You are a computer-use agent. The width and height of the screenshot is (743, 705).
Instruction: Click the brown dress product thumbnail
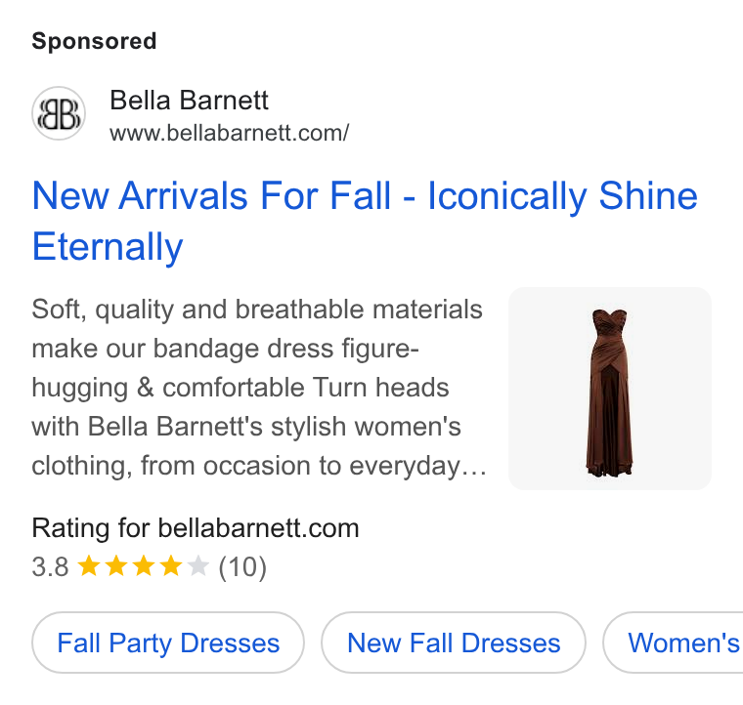coord(610,389)
